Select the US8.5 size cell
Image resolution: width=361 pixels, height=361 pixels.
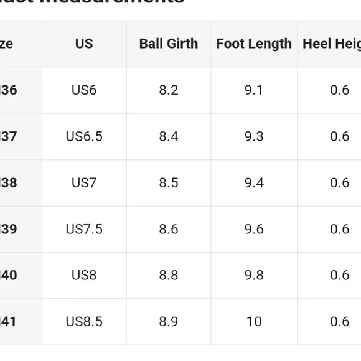[84, 321]
